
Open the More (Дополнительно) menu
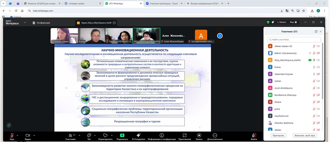click(x=215, y=135)
